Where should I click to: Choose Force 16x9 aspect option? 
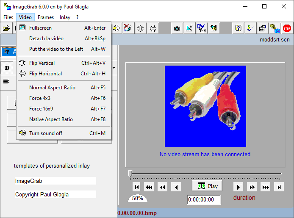[x=64, y=109]
